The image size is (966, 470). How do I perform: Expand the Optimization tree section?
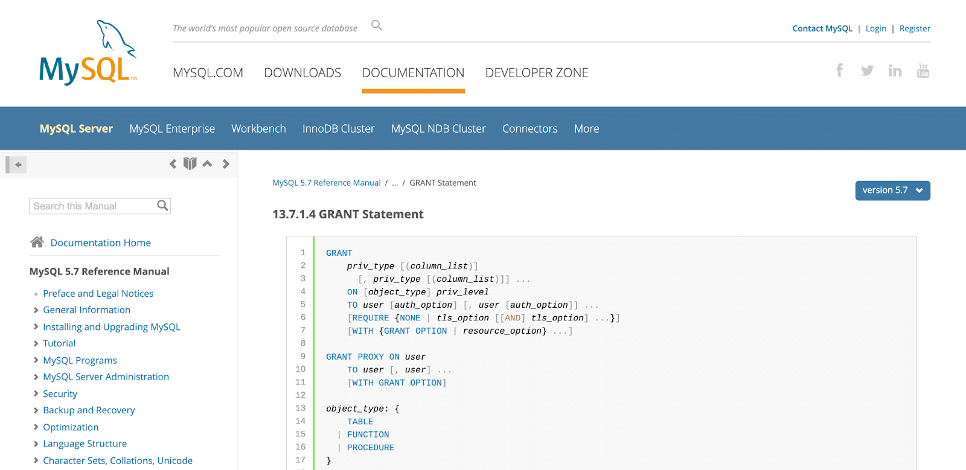[36, 427]
